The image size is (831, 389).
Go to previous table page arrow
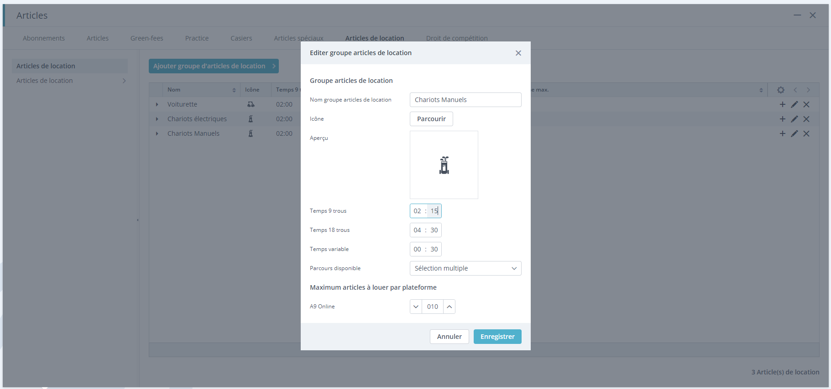click(x=795, y=90)
